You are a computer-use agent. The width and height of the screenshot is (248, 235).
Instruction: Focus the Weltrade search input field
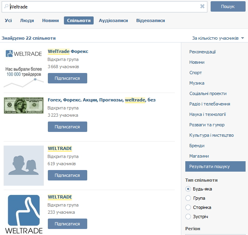(x=105, y=7)
